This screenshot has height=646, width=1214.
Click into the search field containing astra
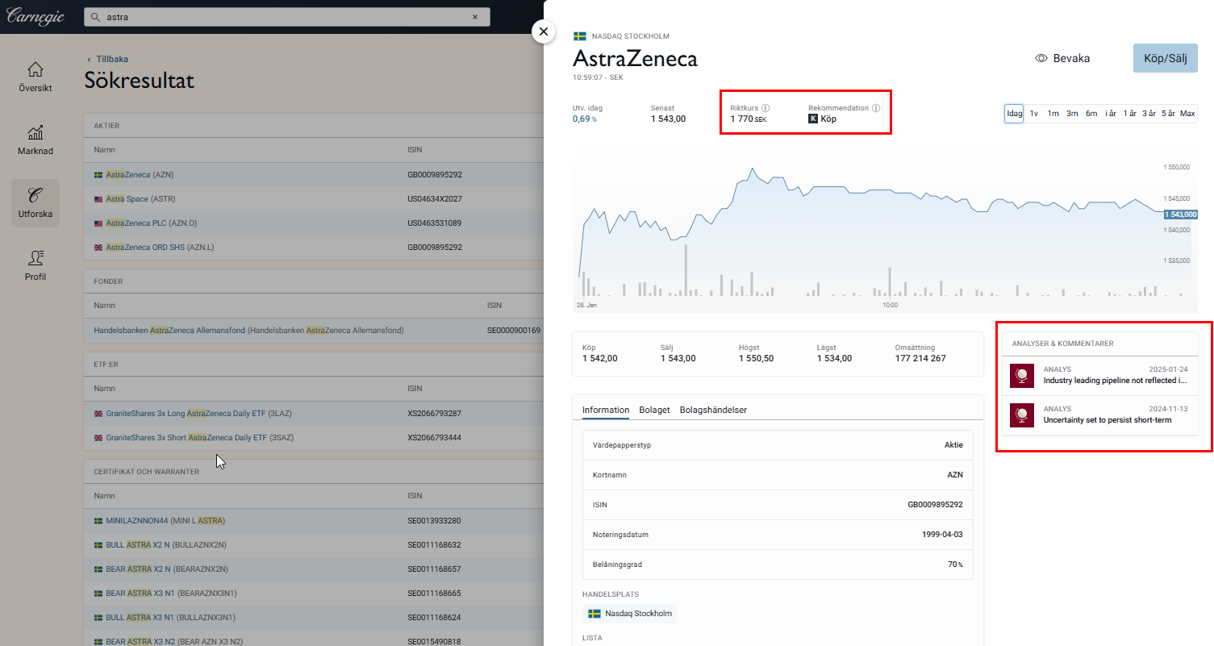click(x=286, y=17)
